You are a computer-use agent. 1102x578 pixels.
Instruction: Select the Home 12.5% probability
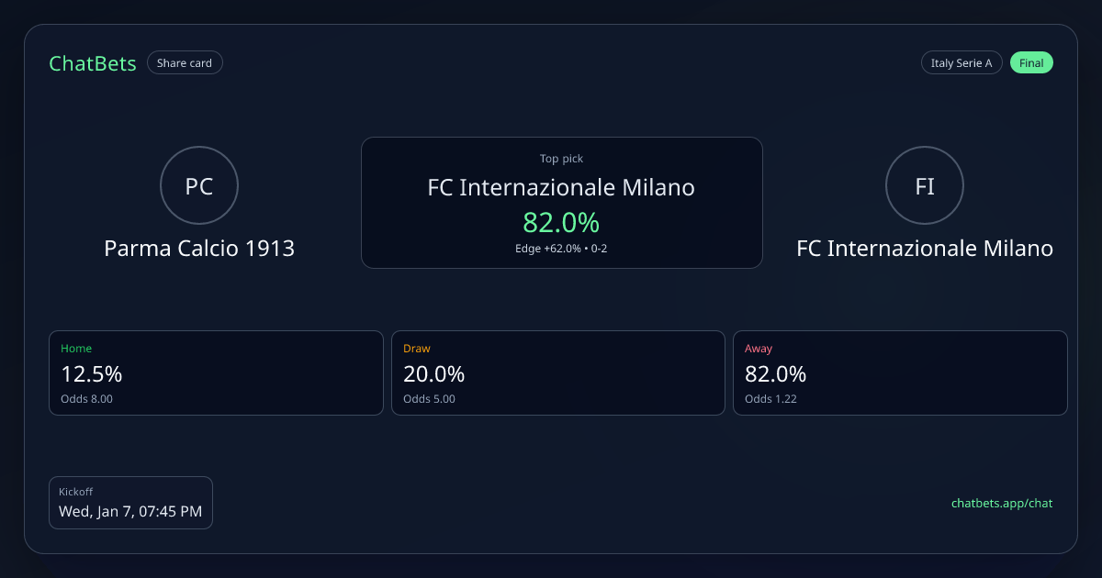92,374
